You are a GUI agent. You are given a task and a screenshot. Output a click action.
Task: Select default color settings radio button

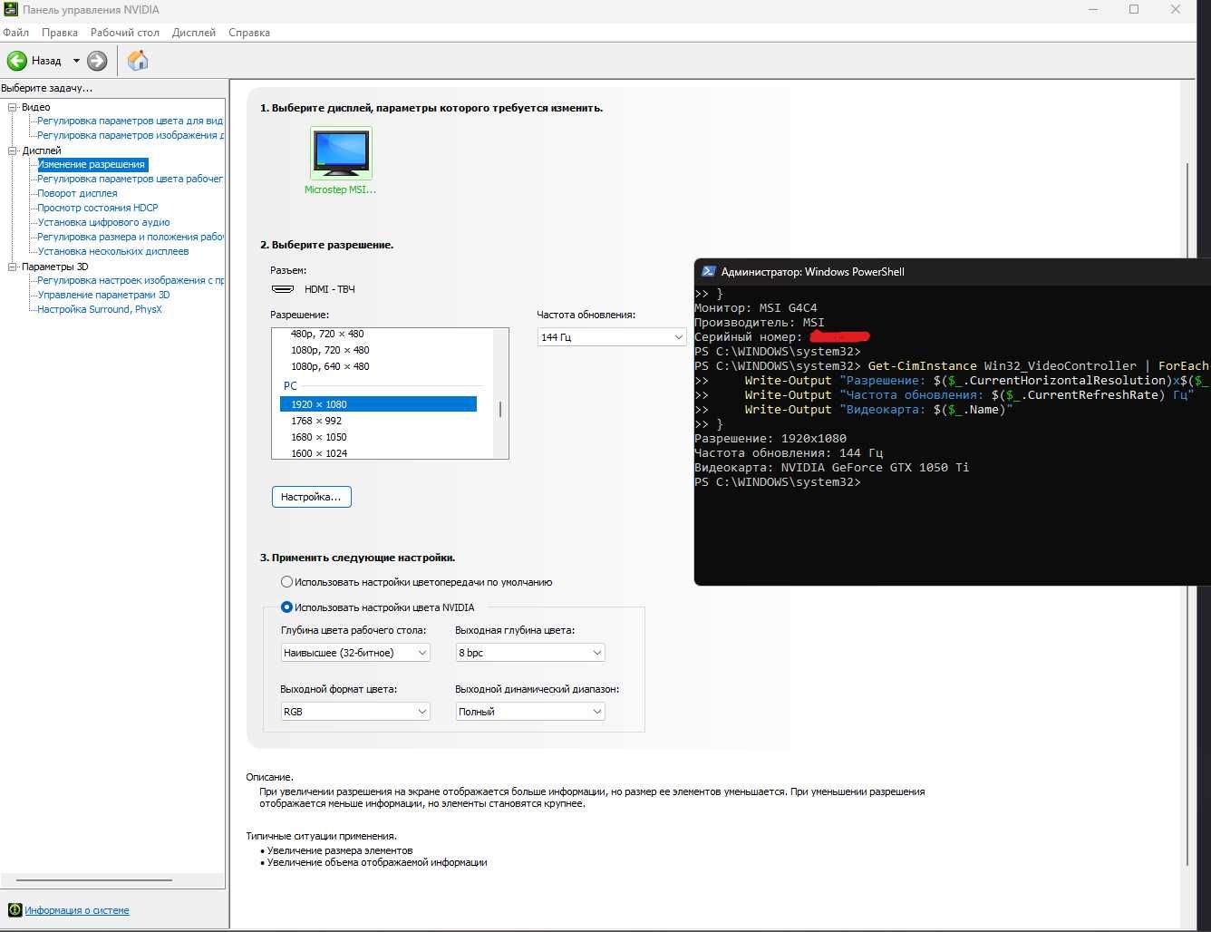(286, 582)
